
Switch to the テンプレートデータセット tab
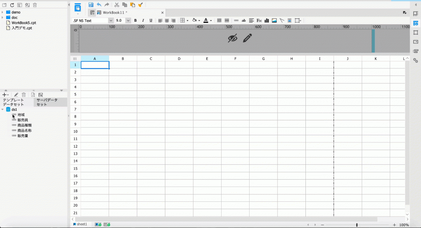coord(17,102)
